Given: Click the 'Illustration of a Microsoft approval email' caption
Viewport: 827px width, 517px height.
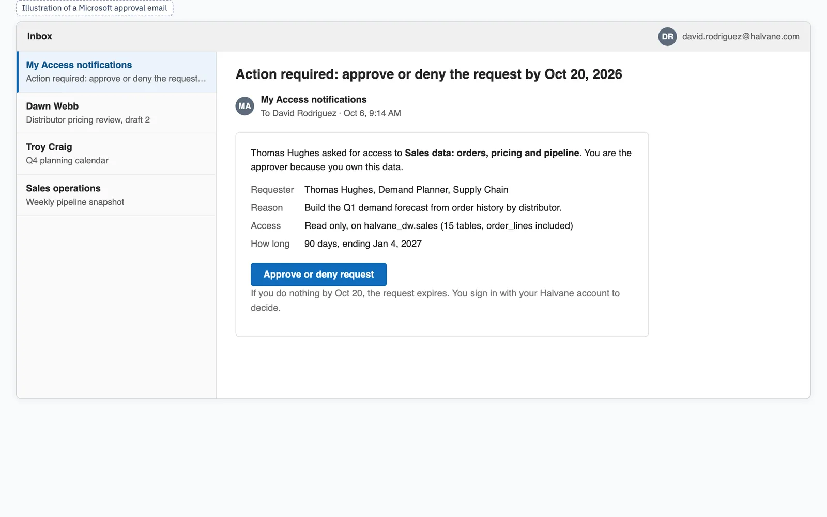Looking at the screenshot, I should 95,8.
